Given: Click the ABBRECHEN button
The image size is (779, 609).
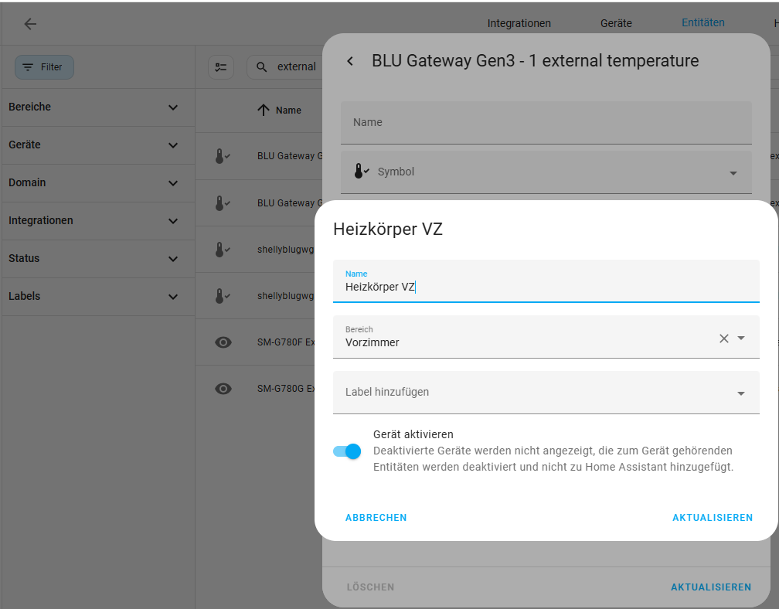Looking at the screenshot, I should pyautogui.click(x=376, y=518).
